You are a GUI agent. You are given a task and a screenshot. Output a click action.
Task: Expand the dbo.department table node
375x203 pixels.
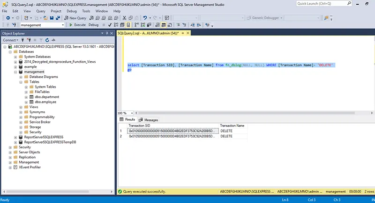click(26, 97)
